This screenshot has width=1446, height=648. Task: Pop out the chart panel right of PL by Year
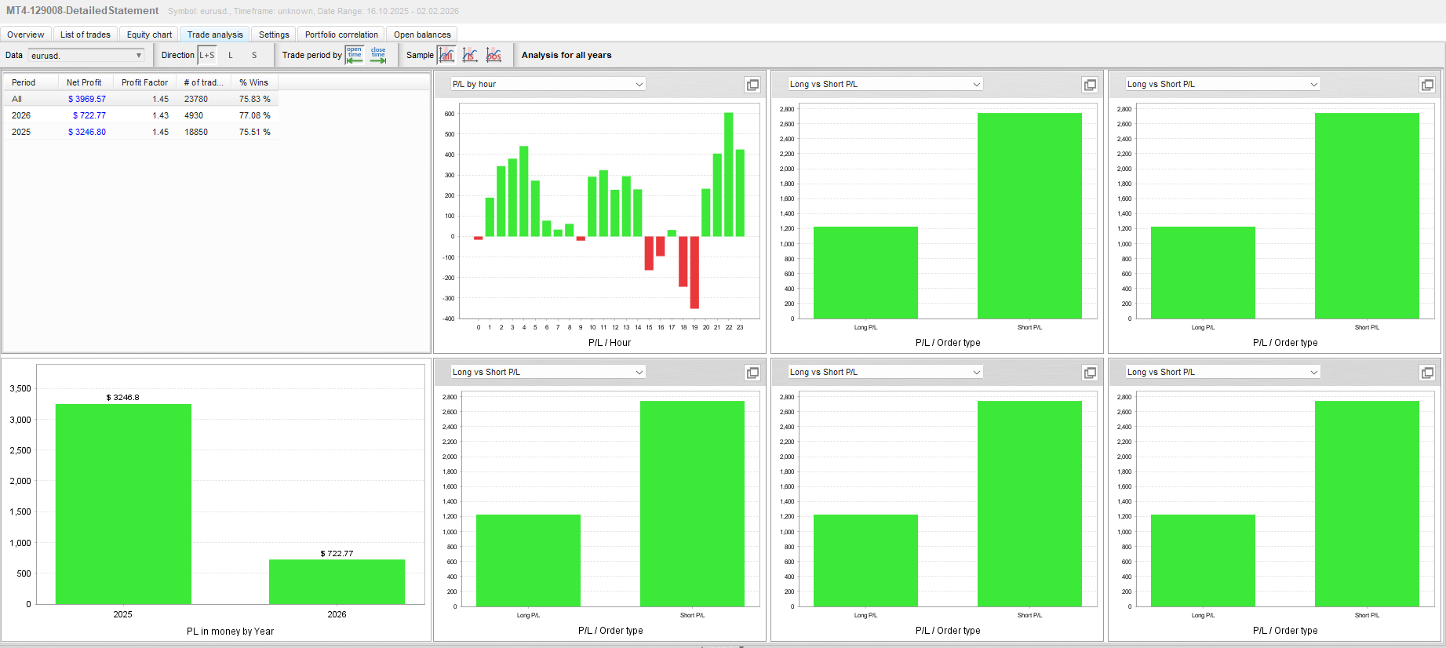[x=752, y=373]
